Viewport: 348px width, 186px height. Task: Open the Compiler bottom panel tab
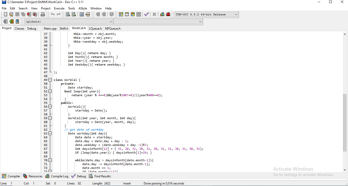(x=11, y=176)
